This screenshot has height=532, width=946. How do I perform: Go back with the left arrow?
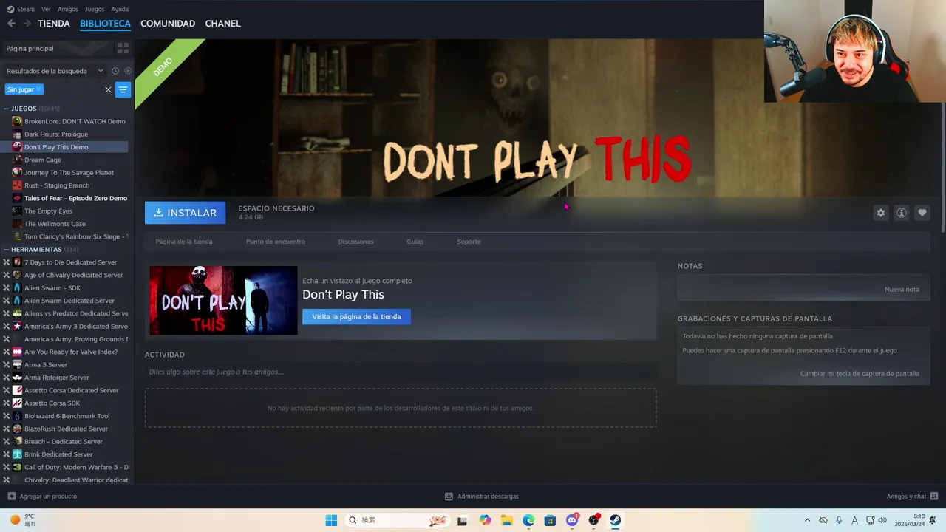[x=11, y=24]
